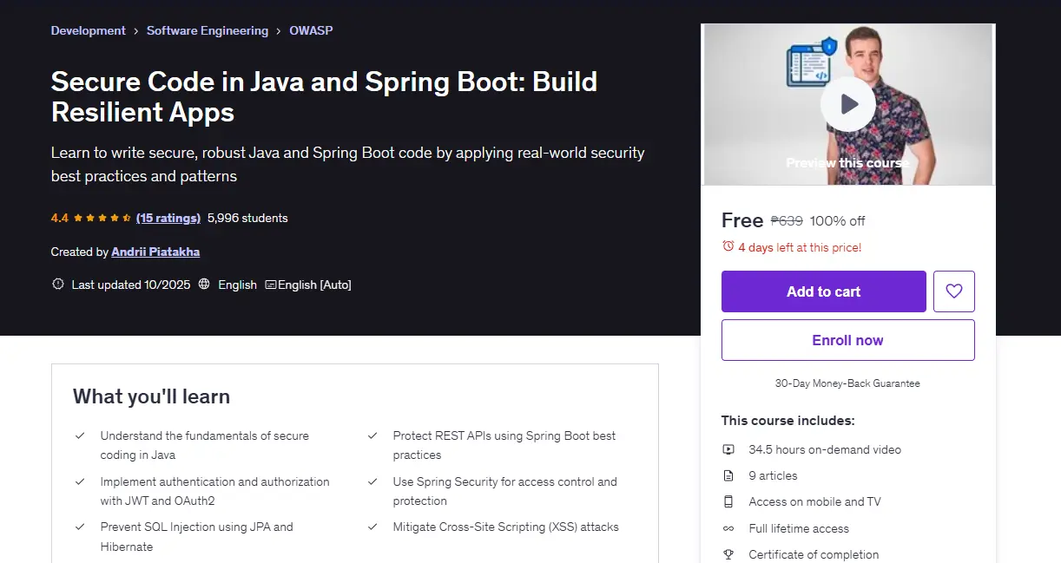Click the 'English [Auto]' captions text
Screen dimensions: 1061x563
pos(314,285)
